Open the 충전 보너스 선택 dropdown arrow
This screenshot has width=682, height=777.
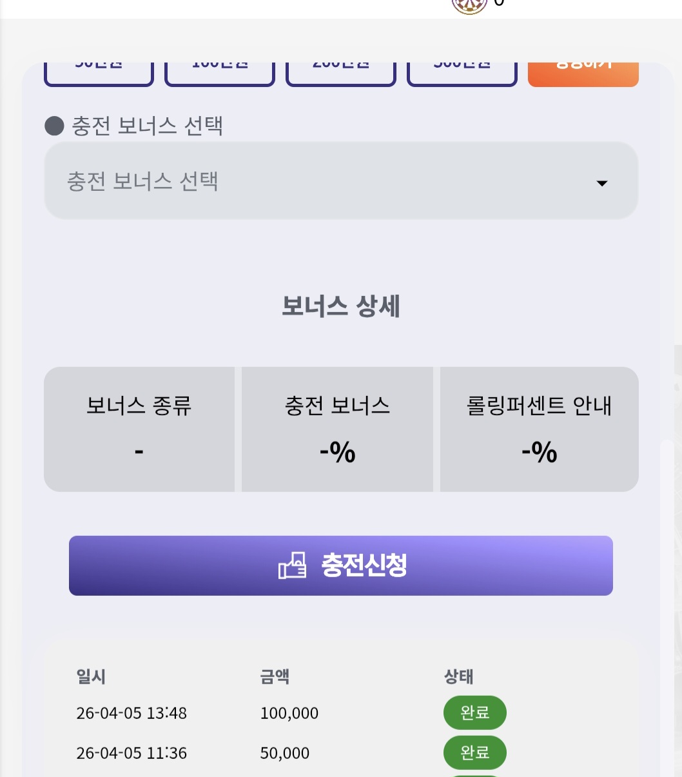pyautogui.click(x=602, y=183)
